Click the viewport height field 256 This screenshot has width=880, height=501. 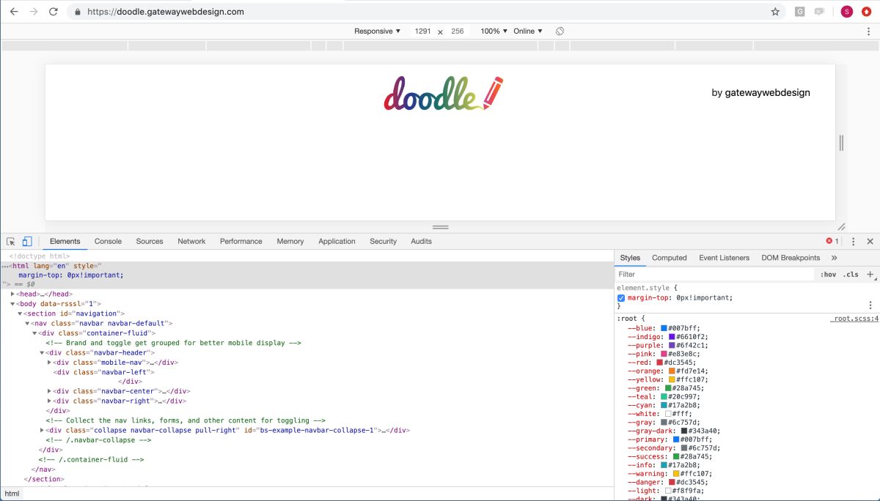(x=458, y=31)
